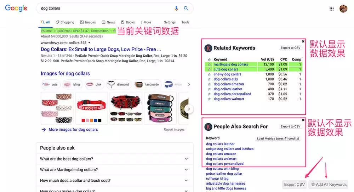
Task: Click the Google logo
Action: click(16, 8)
